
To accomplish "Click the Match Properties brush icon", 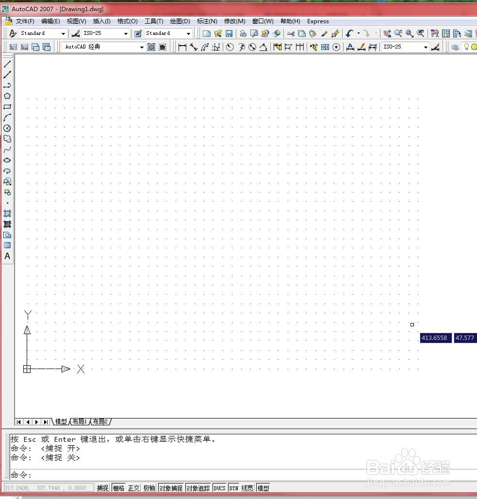I will [324, 33].
